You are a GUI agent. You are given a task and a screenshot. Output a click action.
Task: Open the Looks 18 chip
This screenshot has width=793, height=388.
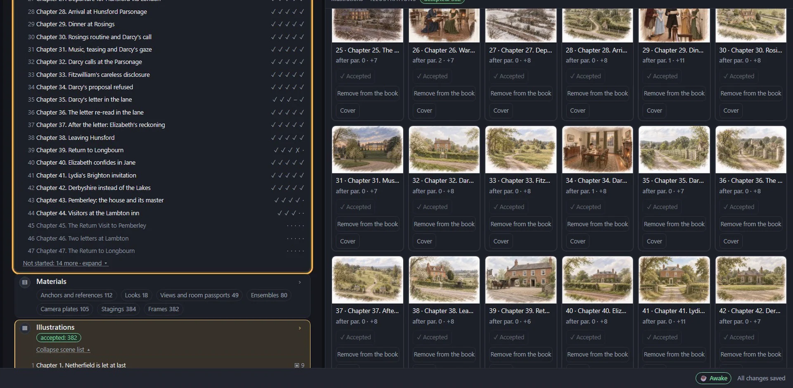pyautogui.click(x=136, y=295)
